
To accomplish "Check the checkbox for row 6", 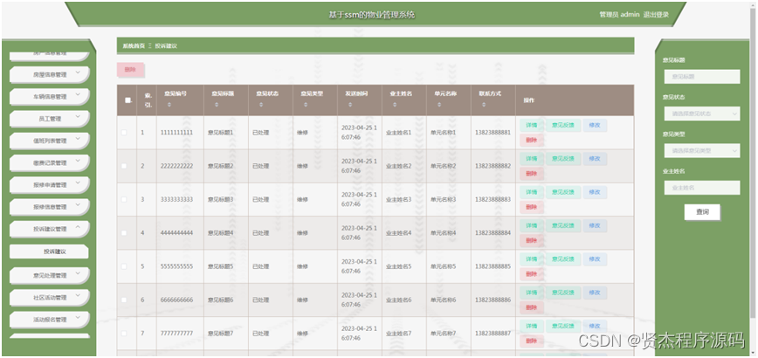I will click(x=124, y=299).
